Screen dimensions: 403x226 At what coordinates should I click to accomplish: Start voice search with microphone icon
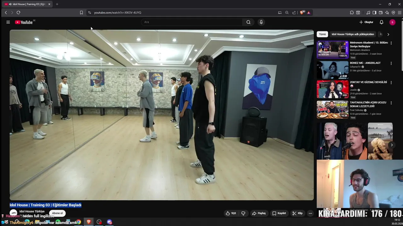click(261, 22)
